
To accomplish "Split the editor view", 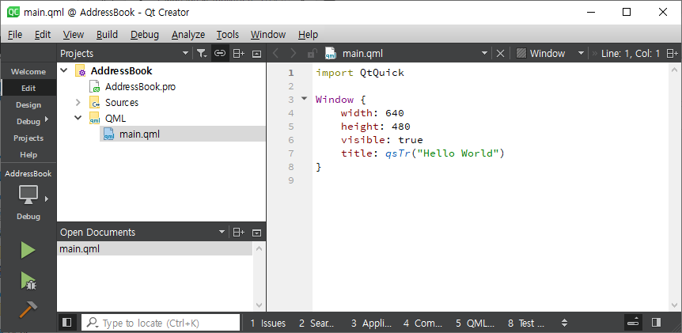I will (672, 54).
